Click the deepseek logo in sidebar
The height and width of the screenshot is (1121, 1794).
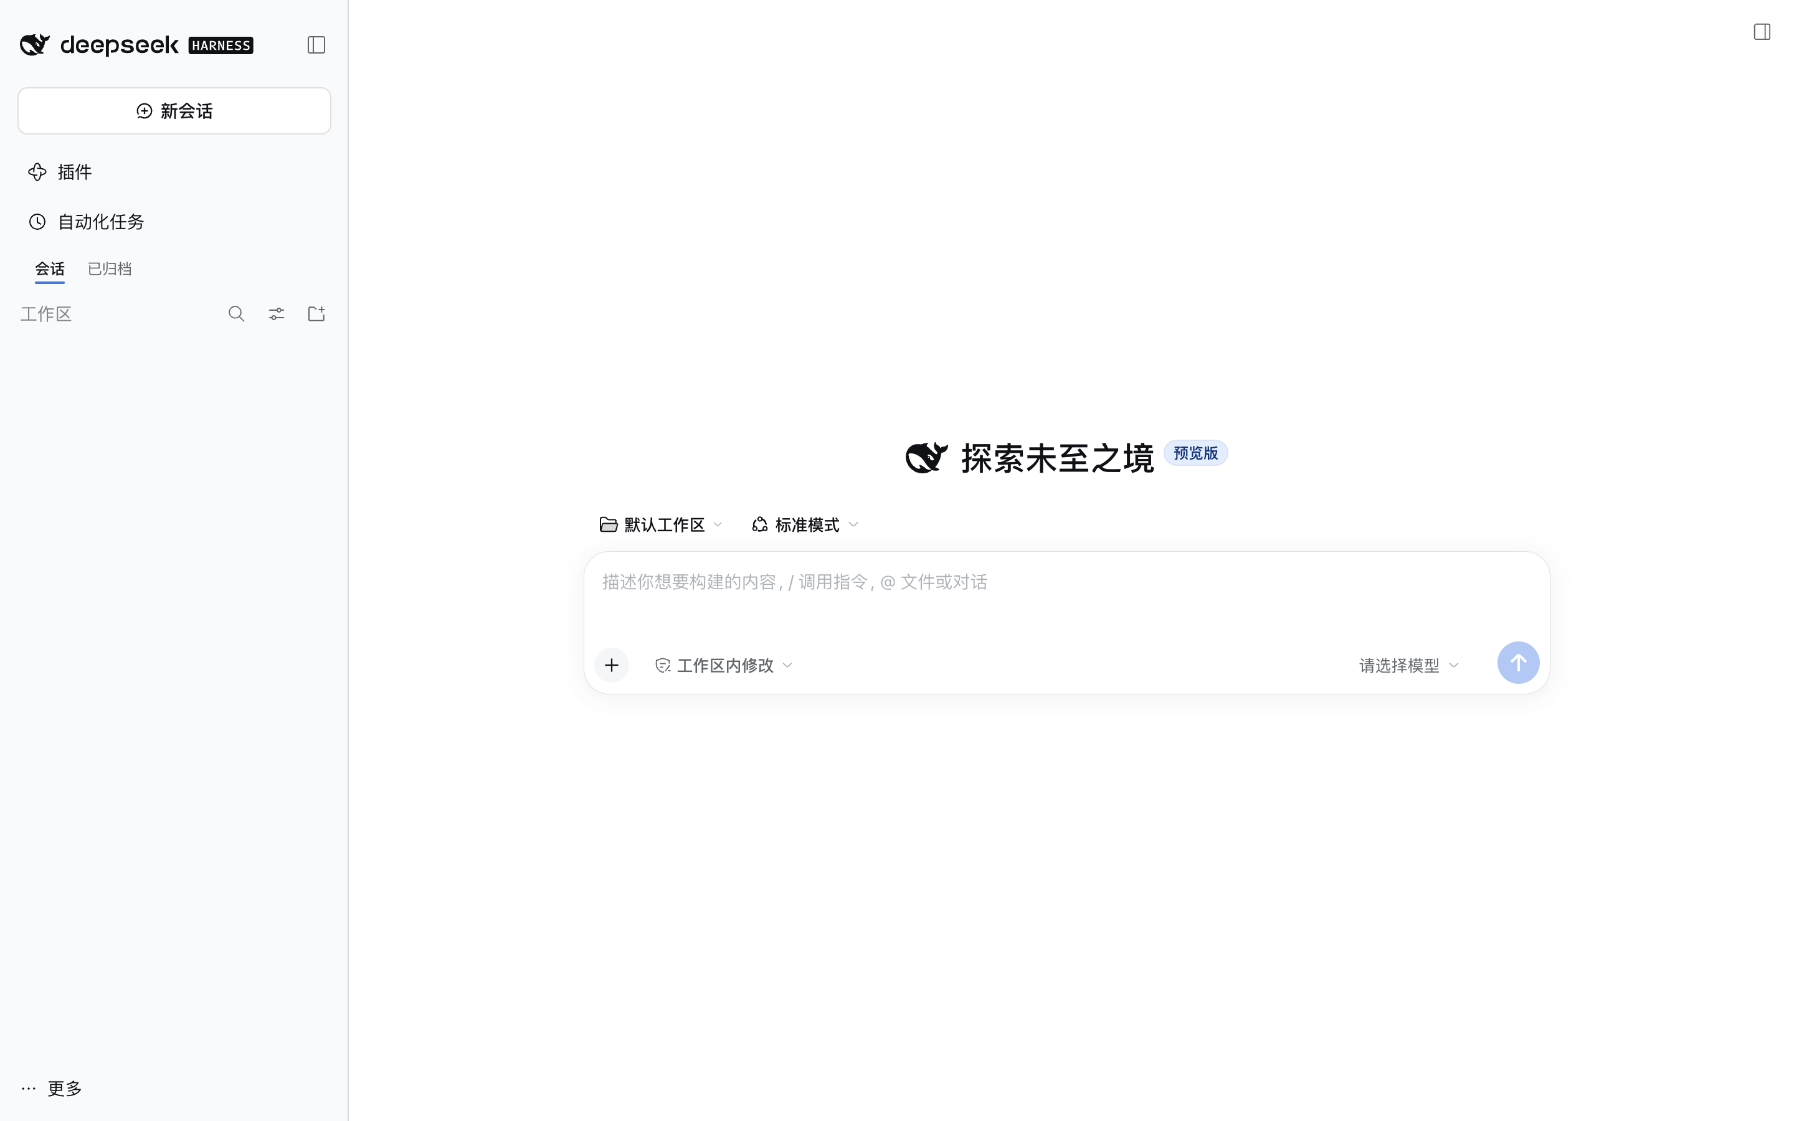point(98,45)
